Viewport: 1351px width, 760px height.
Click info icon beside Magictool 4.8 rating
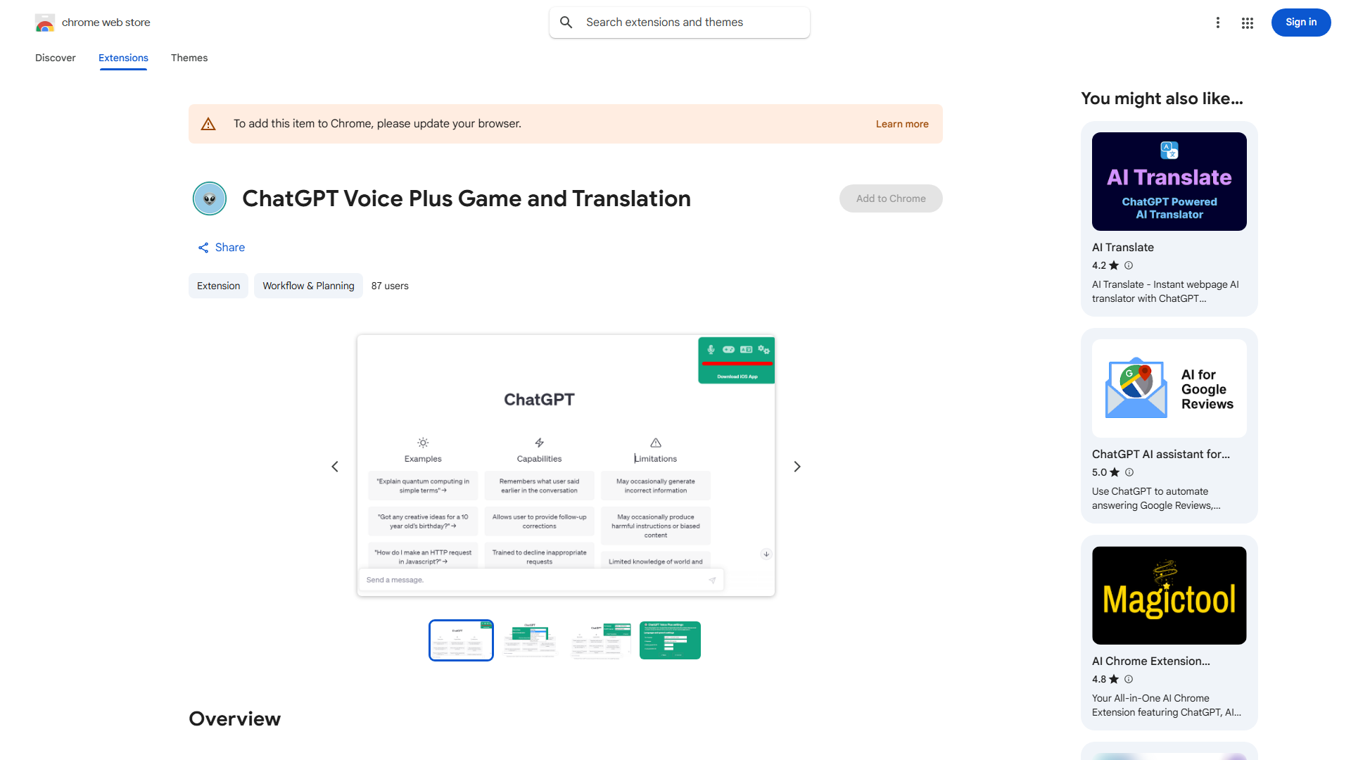tap(1129, 679)
